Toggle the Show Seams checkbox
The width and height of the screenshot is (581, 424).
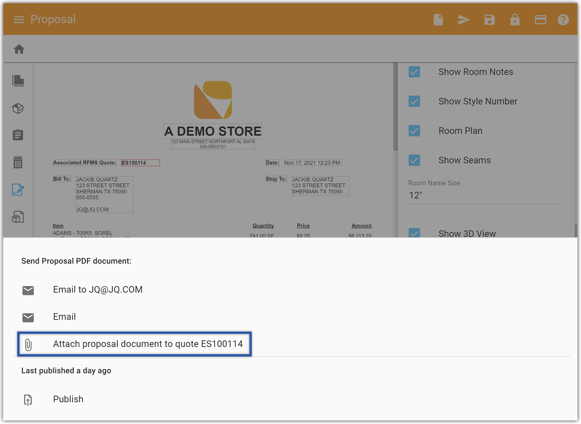[414, 160]
